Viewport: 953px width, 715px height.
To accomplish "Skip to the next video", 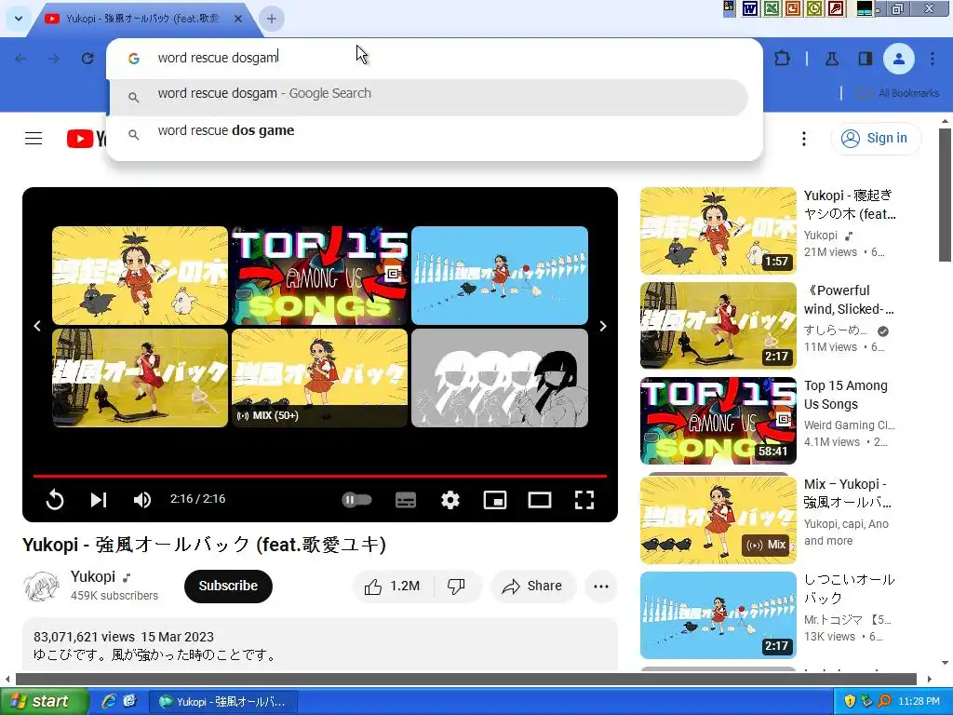I will click(x=99, y=500).
